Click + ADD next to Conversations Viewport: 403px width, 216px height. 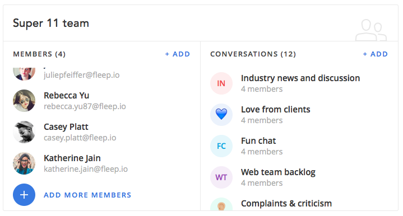pos(375,54)
